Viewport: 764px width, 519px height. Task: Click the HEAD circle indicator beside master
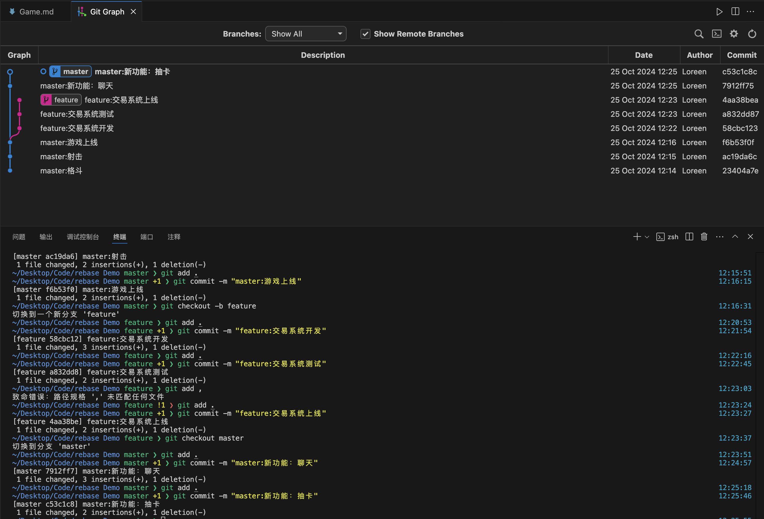point(43,71)
